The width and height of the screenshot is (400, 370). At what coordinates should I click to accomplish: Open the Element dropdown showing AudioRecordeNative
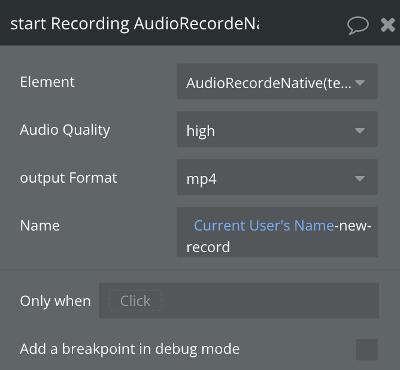[268, 82]
